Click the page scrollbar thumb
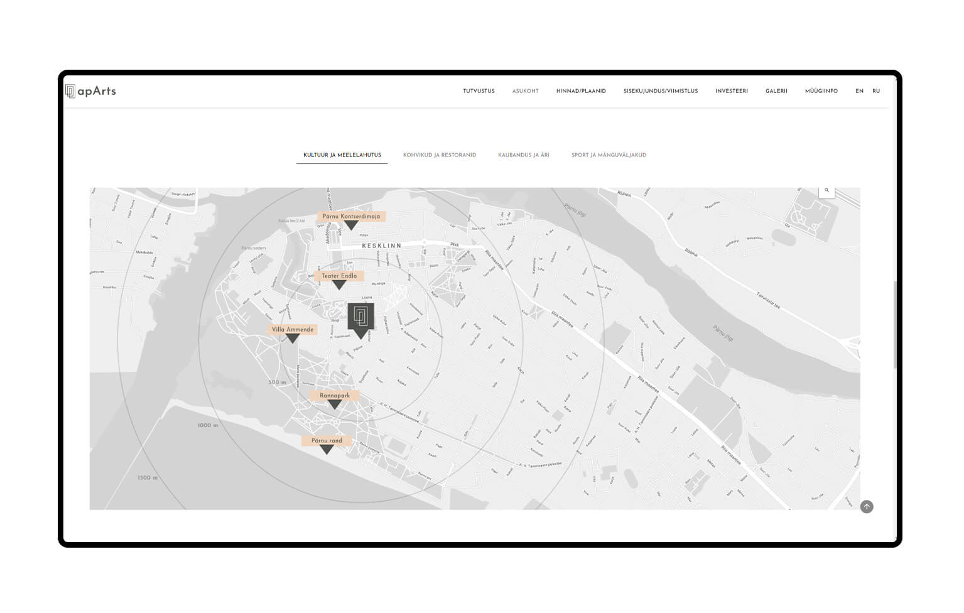Screen dimensions: 964x613 tap(896, 325)
